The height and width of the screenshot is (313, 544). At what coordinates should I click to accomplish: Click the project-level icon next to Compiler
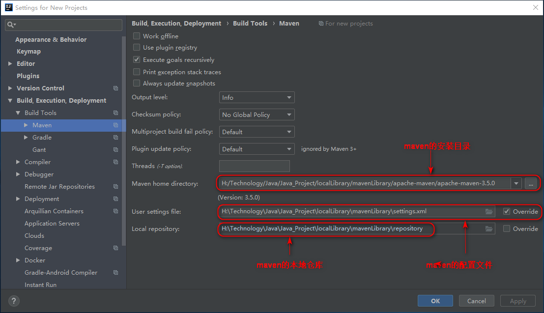[116, 162]
